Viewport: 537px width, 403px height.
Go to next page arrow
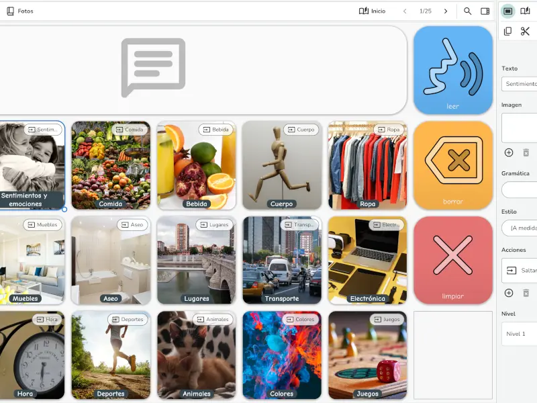[x=446, y=11]
